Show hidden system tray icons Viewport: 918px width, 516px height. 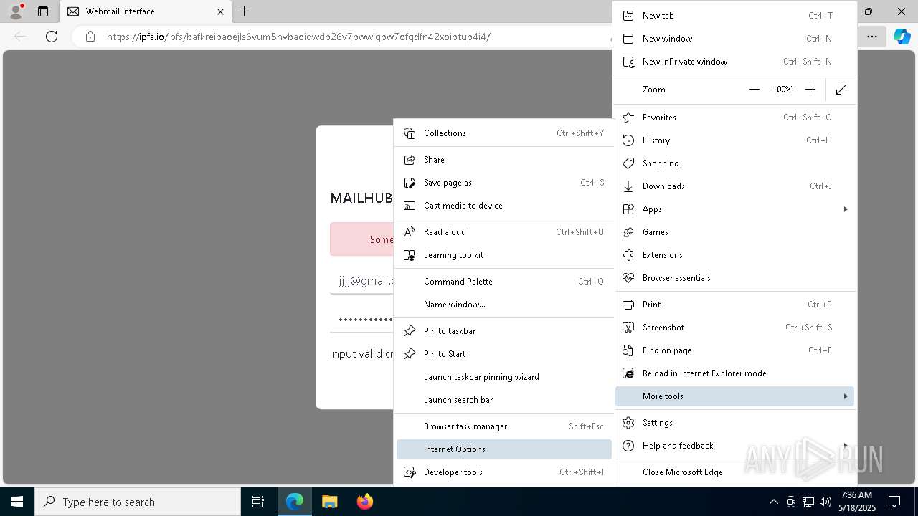pos(773,502)
